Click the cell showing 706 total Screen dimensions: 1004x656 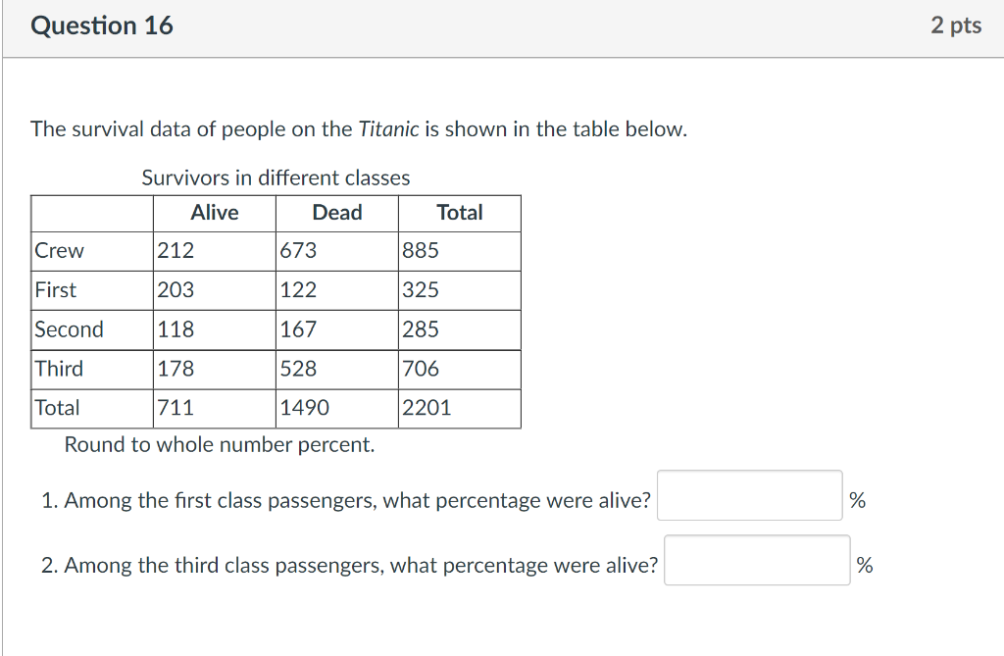(x=460, y=369)
